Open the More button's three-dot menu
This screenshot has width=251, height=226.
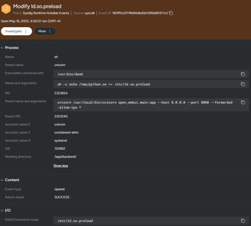(50, 31)
